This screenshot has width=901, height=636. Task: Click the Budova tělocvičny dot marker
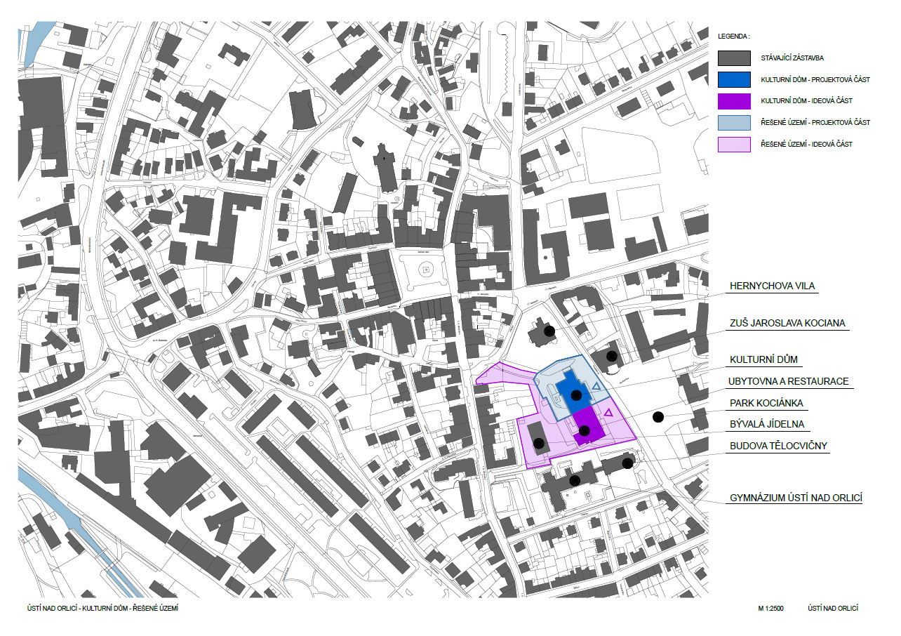click(x=627, y=463)
